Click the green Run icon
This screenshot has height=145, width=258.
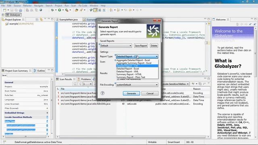60,10
